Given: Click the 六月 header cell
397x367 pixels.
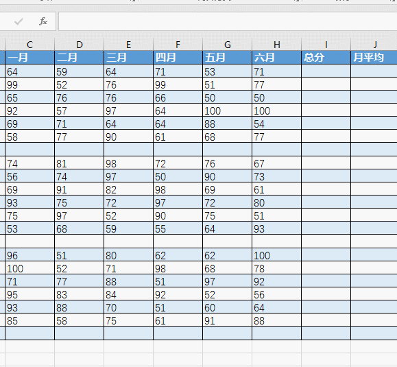Looking at the screenshot, I should [277, 57].
